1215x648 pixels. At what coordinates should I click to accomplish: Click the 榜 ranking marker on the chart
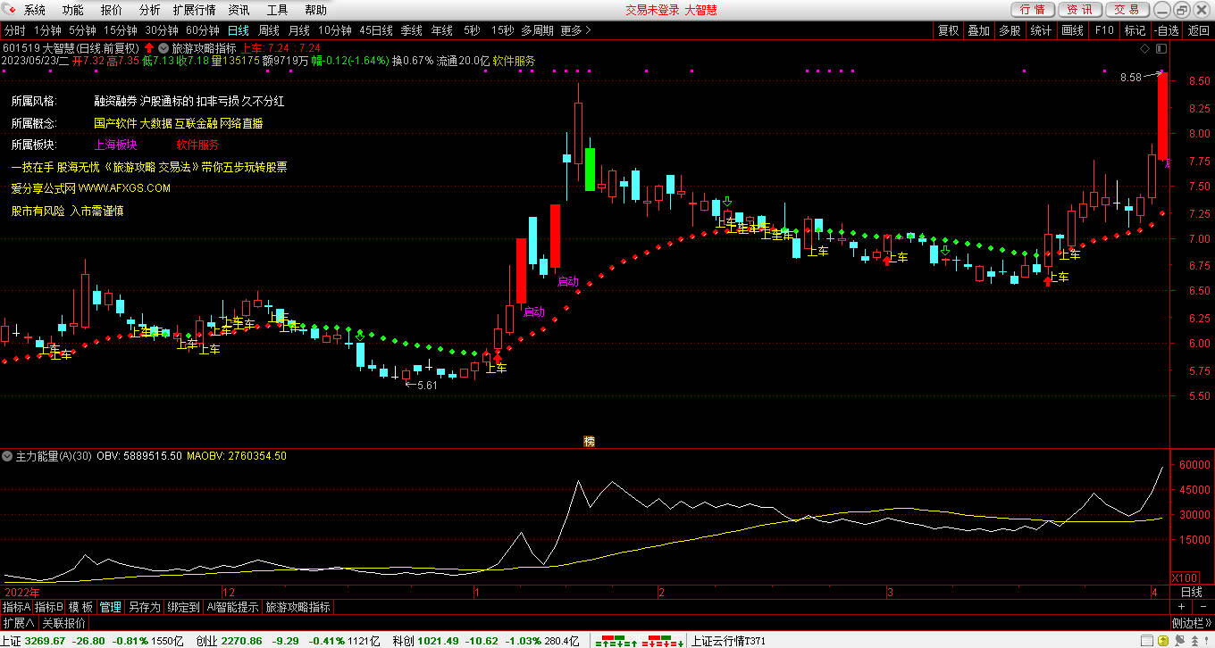589,441
